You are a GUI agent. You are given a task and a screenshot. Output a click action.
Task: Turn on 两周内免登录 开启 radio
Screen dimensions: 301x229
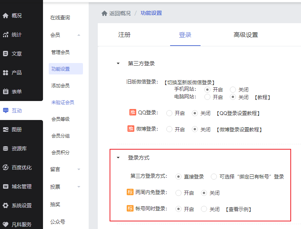tap(178, 193)
